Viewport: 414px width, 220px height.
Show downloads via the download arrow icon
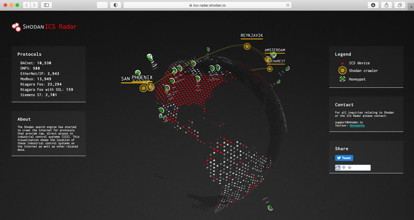[373, 5]
